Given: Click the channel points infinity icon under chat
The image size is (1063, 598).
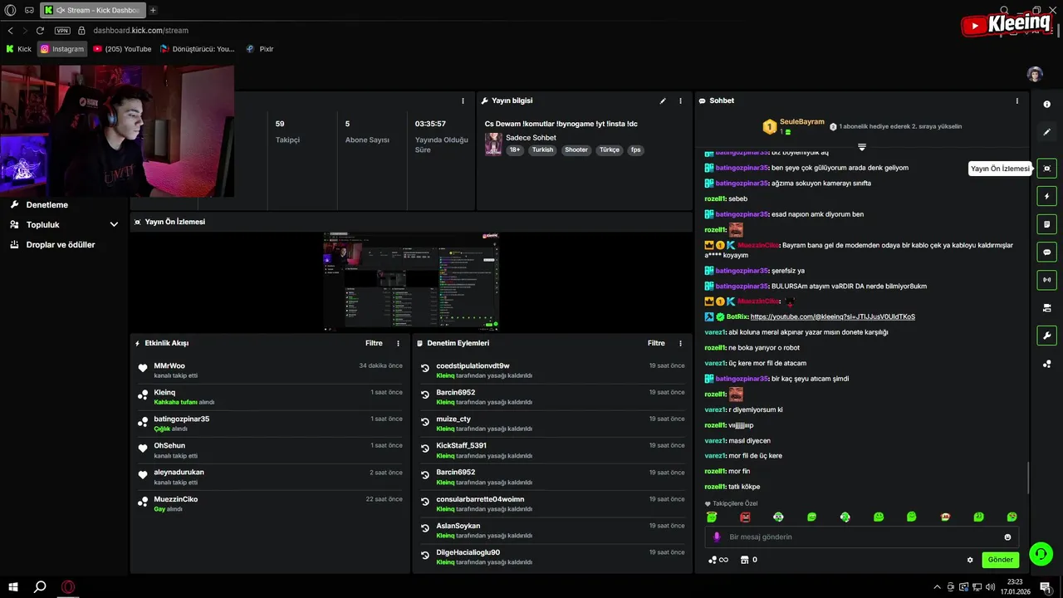Looking at the screenshot, I should tap(718, 560).
